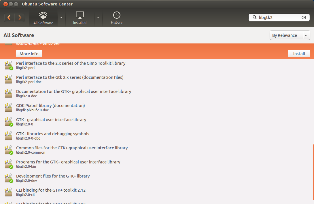Expand the All Software category dropdown arrow
Image resolution: width=314 pixels, height=204 pixels.
[61, 18]
